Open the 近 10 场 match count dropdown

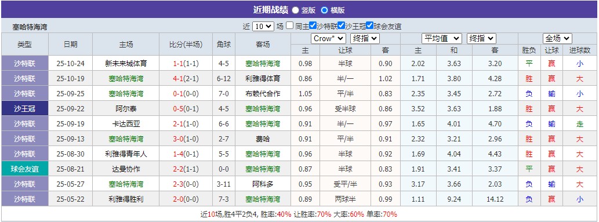[x=263, y=26]
